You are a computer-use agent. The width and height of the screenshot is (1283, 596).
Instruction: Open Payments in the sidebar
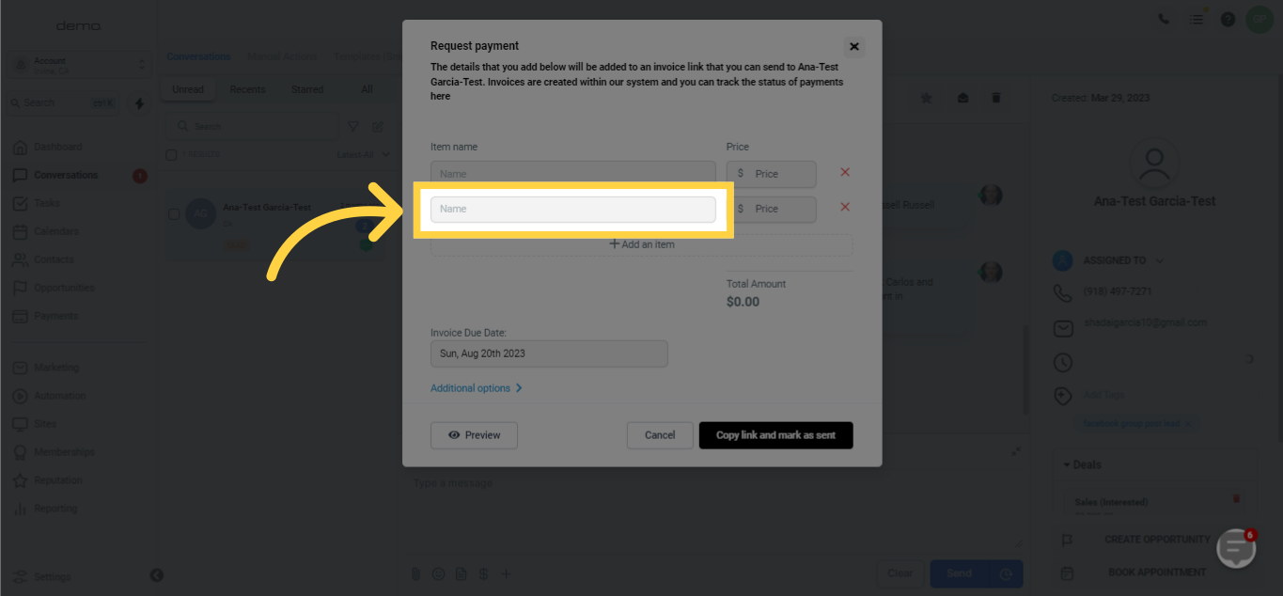click(x=56, y=316)
